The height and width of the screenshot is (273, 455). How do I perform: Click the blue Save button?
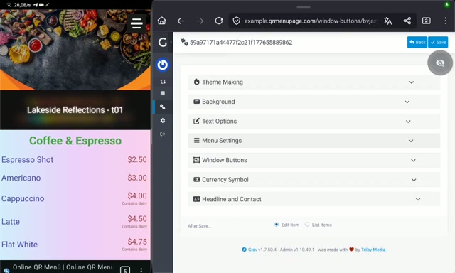point(438,43)
